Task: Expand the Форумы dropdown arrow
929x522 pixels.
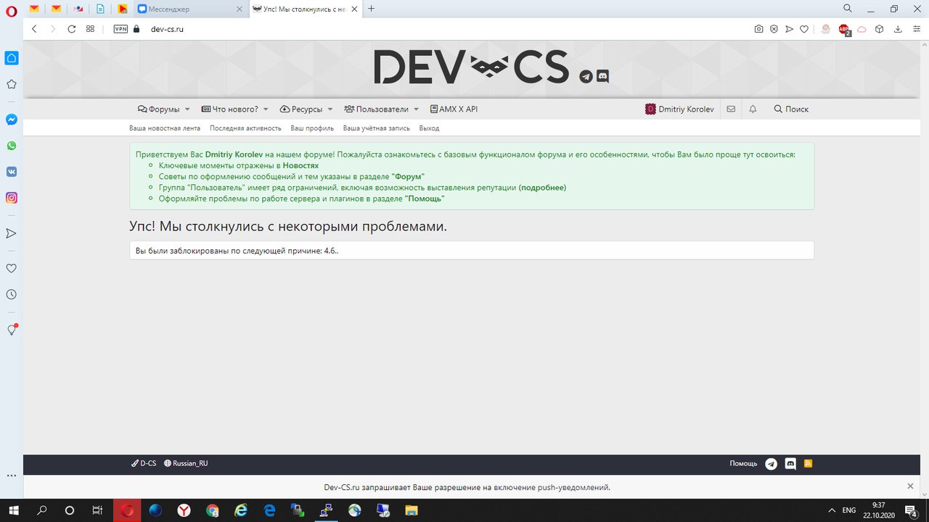Action: [x=187, y=109]
